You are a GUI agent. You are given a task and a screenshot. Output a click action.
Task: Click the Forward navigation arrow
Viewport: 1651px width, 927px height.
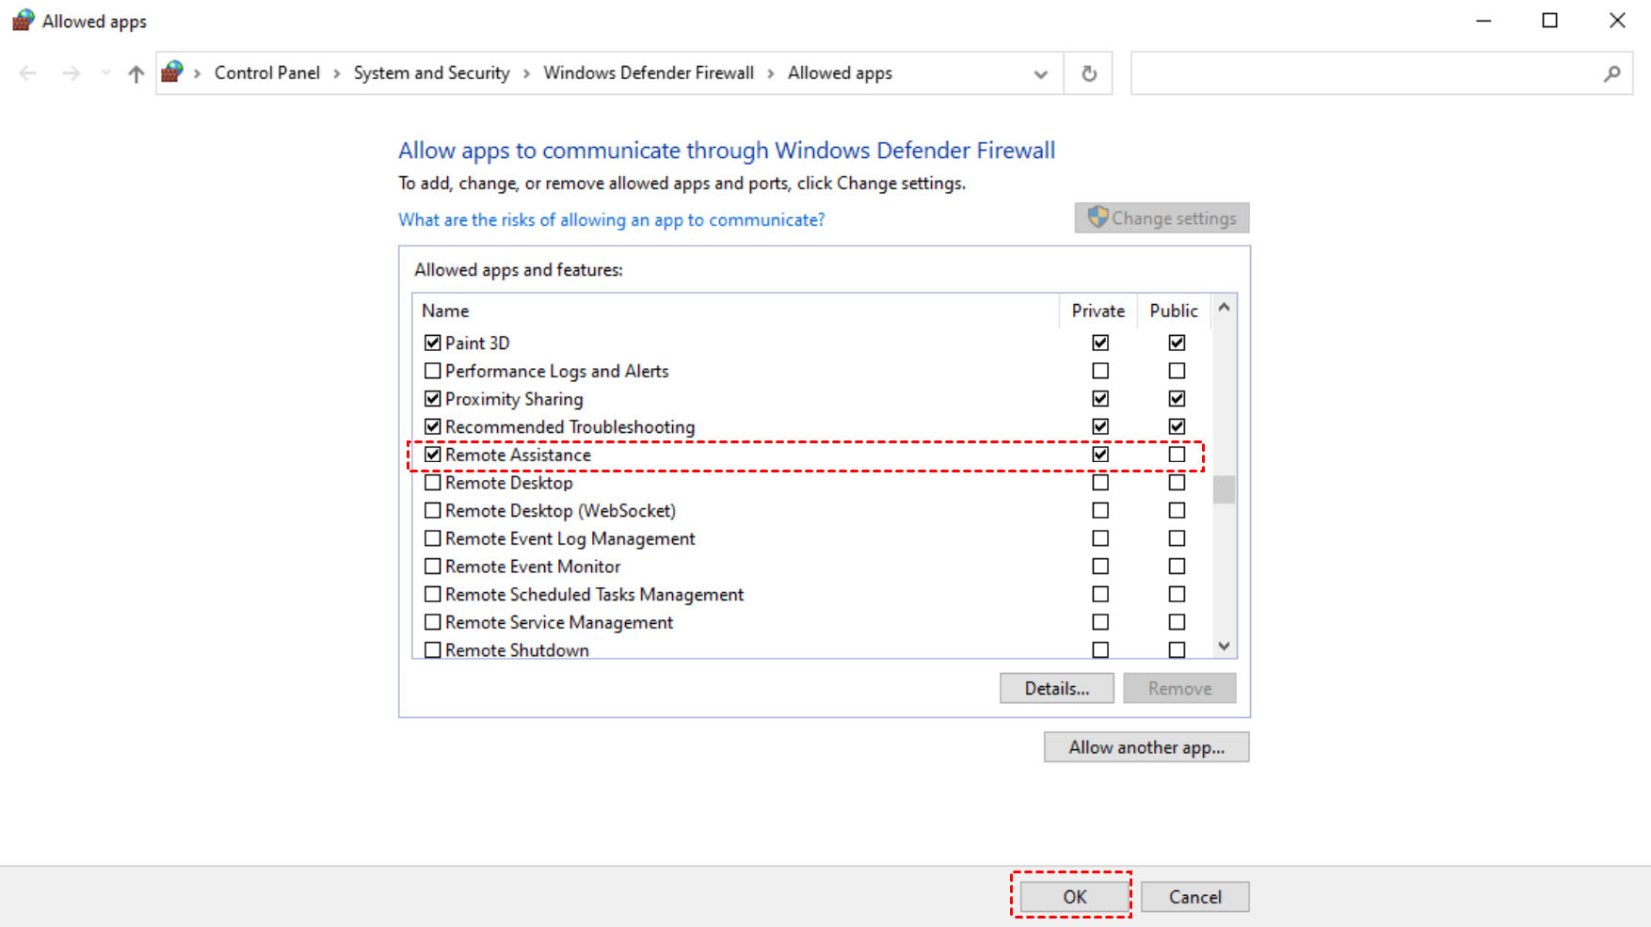tap(72, 73)
